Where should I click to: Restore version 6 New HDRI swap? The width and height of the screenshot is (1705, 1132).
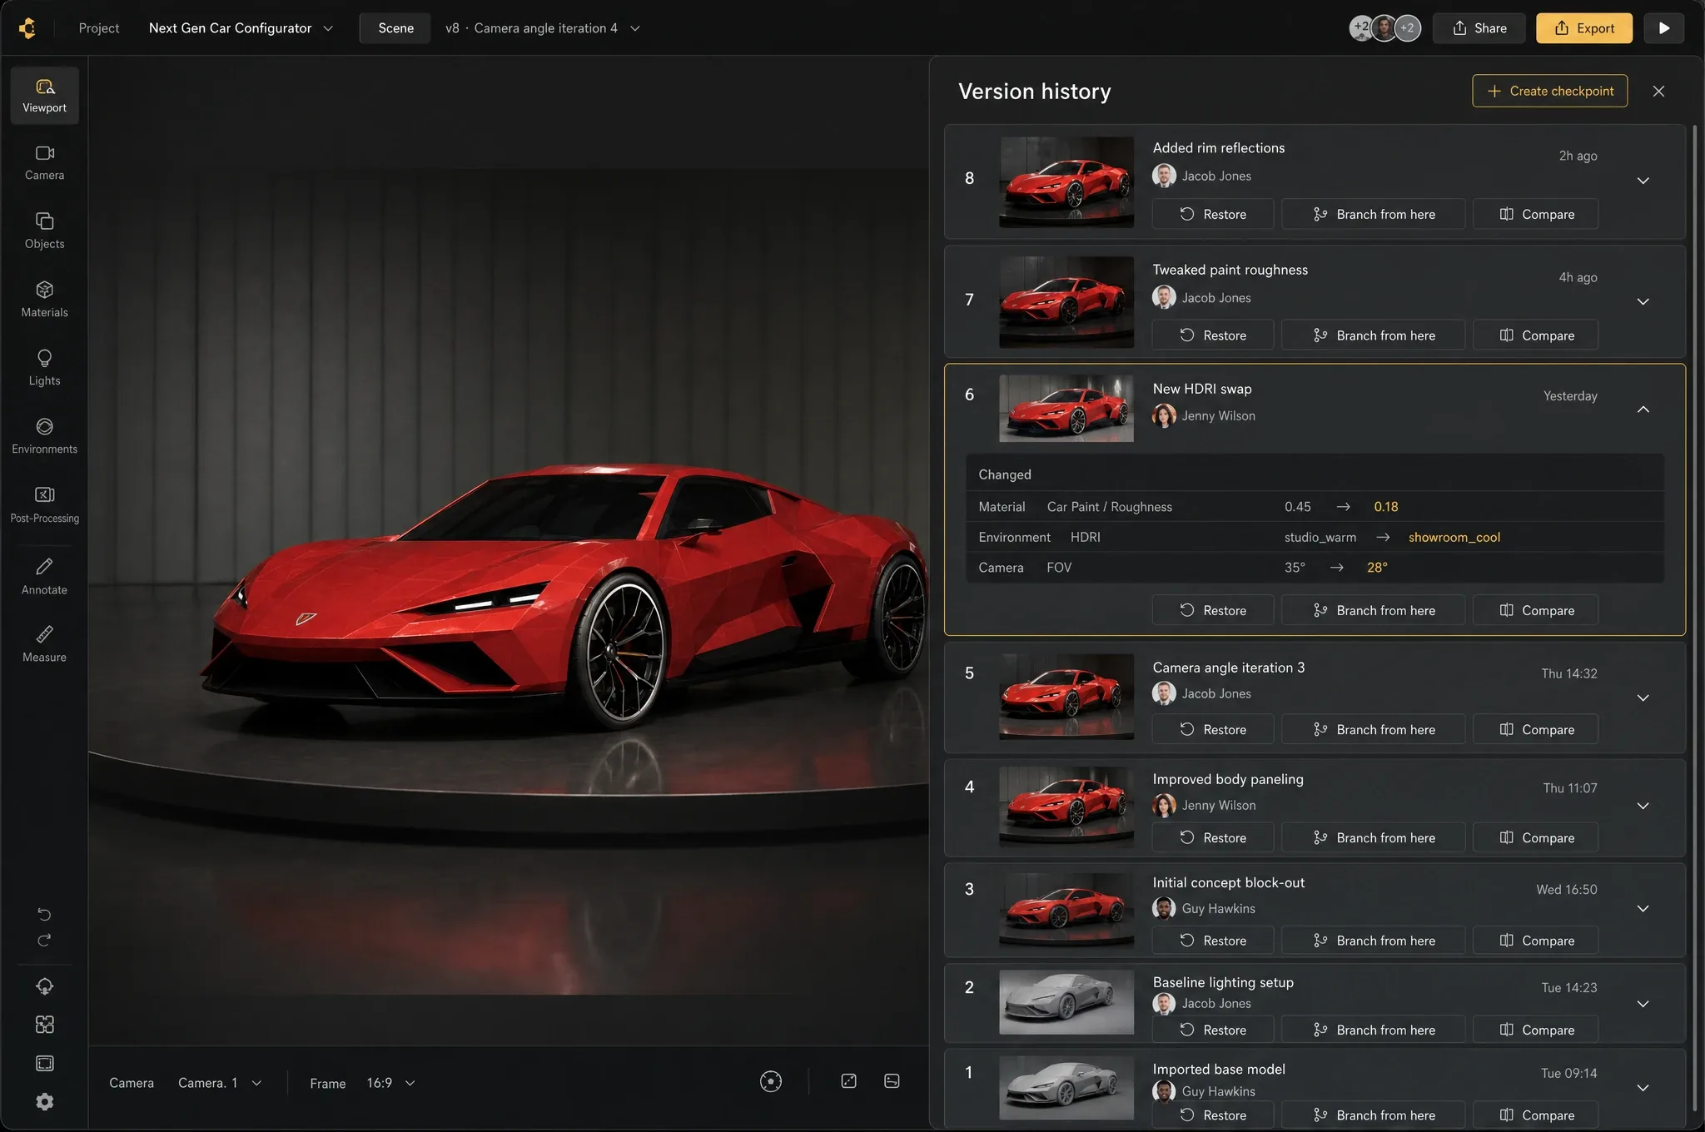click(1212, 610)
